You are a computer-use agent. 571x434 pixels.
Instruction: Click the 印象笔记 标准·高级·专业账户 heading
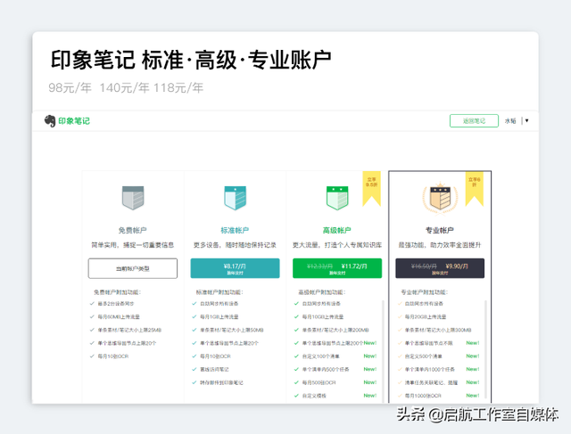pyautogui.click(x=190, y=60)
